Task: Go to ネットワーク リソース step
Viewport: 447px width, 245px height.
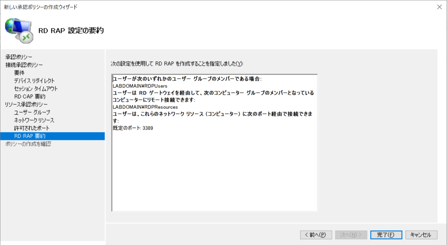Action: click(34, 120)
